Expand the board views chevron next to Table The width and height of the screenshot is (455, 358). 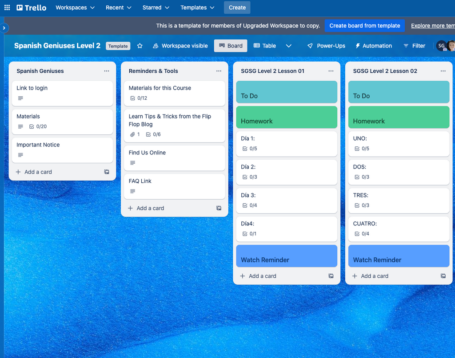(x=288, y=46)
